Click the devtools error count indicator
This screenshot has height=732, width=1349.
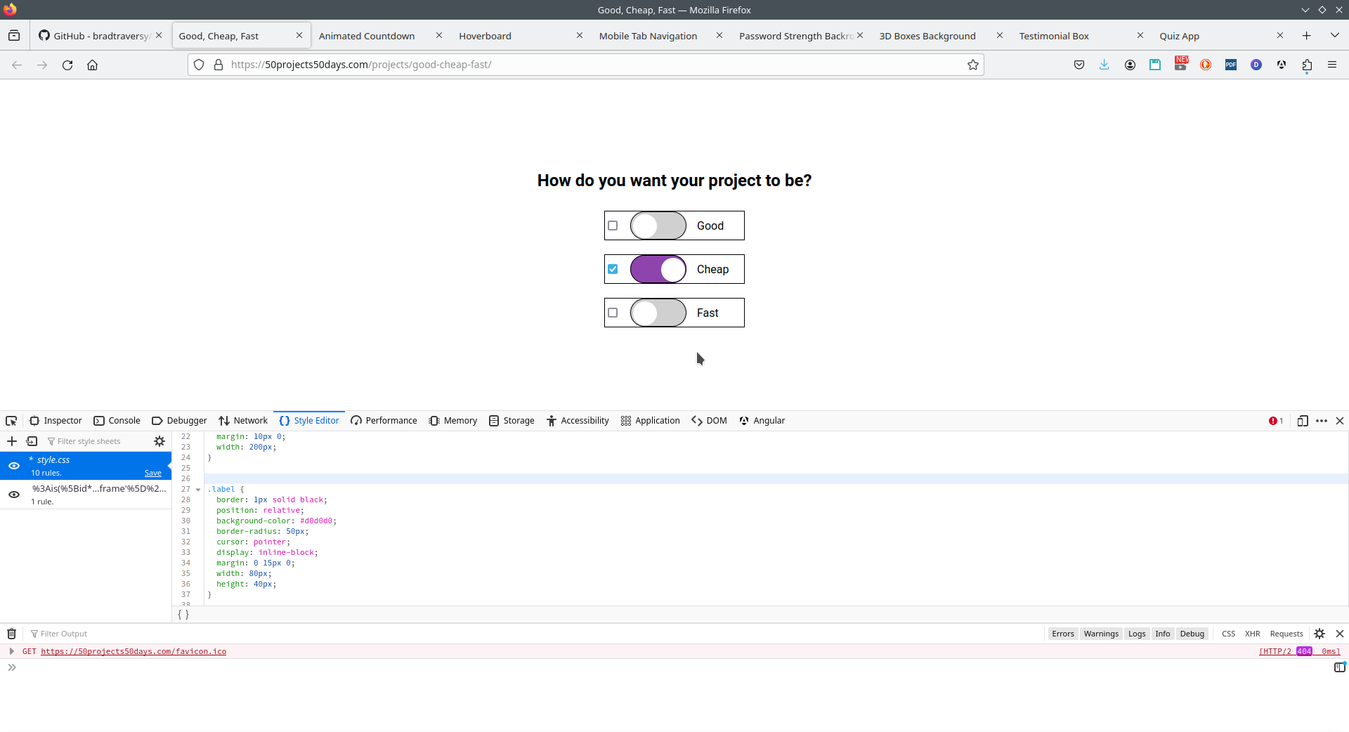1276,421
